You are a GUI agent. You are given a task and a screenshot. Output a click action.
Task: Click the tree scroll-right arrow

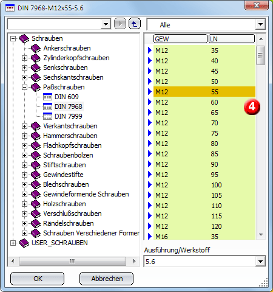[135, 261]
